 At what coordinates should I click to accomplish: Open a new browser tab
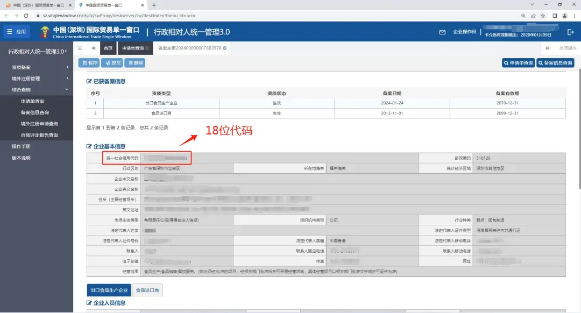(154, 5)
